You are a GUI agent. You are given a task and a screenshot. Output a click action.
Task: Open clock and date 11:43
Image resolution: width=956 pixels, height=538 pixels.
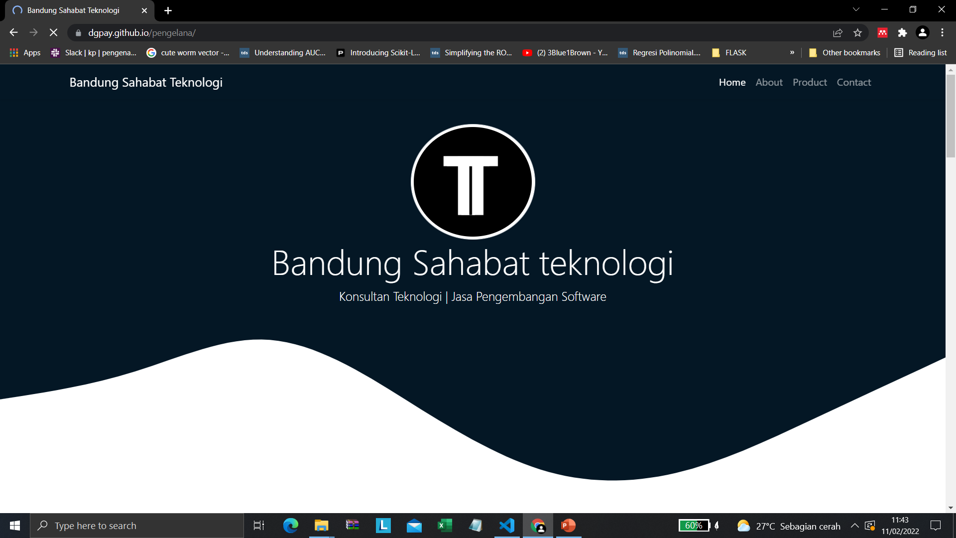click(900, 526)
